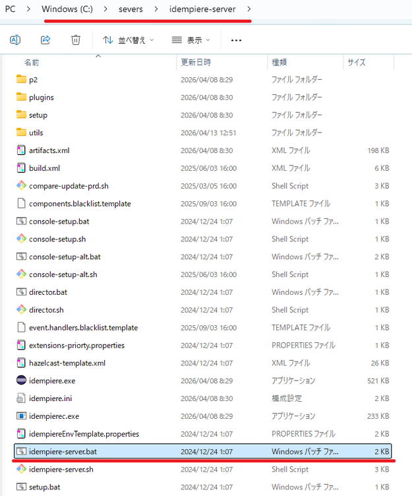This screenshot has height=496, width=412.
Task: Click the 26 KB size of hazelcast-template.xml
Action: click(x=380, y=363)
